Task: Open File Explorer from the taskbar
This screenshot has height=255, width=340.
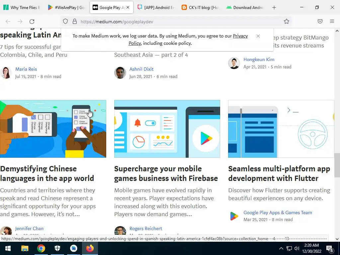Action: tap(25, 248)
